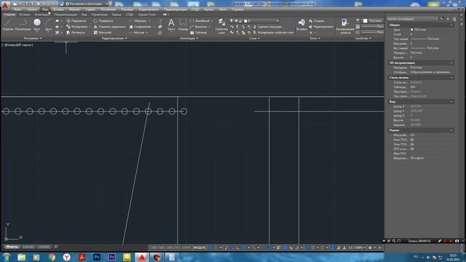Open the Parametric (Параметризация) ribbon tab
The width and height of the screenshot is (466, 262).
(66, 15)
